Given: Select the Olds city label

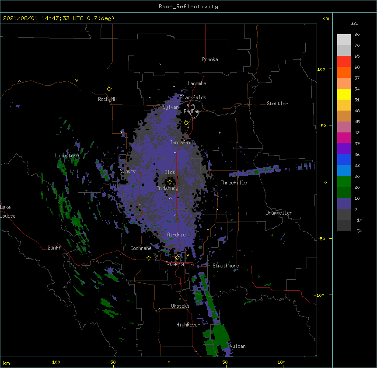Looking at the screenshot, I should [170, 172].
